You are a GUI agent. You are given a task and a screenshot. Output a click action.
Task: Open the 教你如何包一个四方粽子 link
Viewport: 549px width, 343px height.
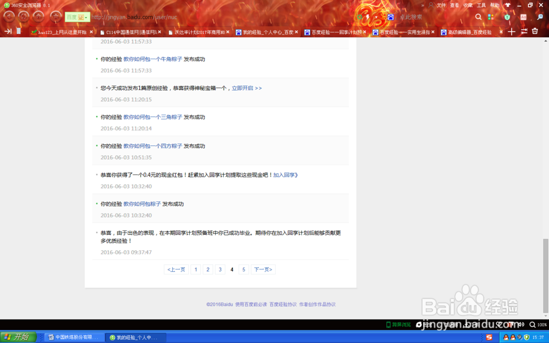coord(153,147)
